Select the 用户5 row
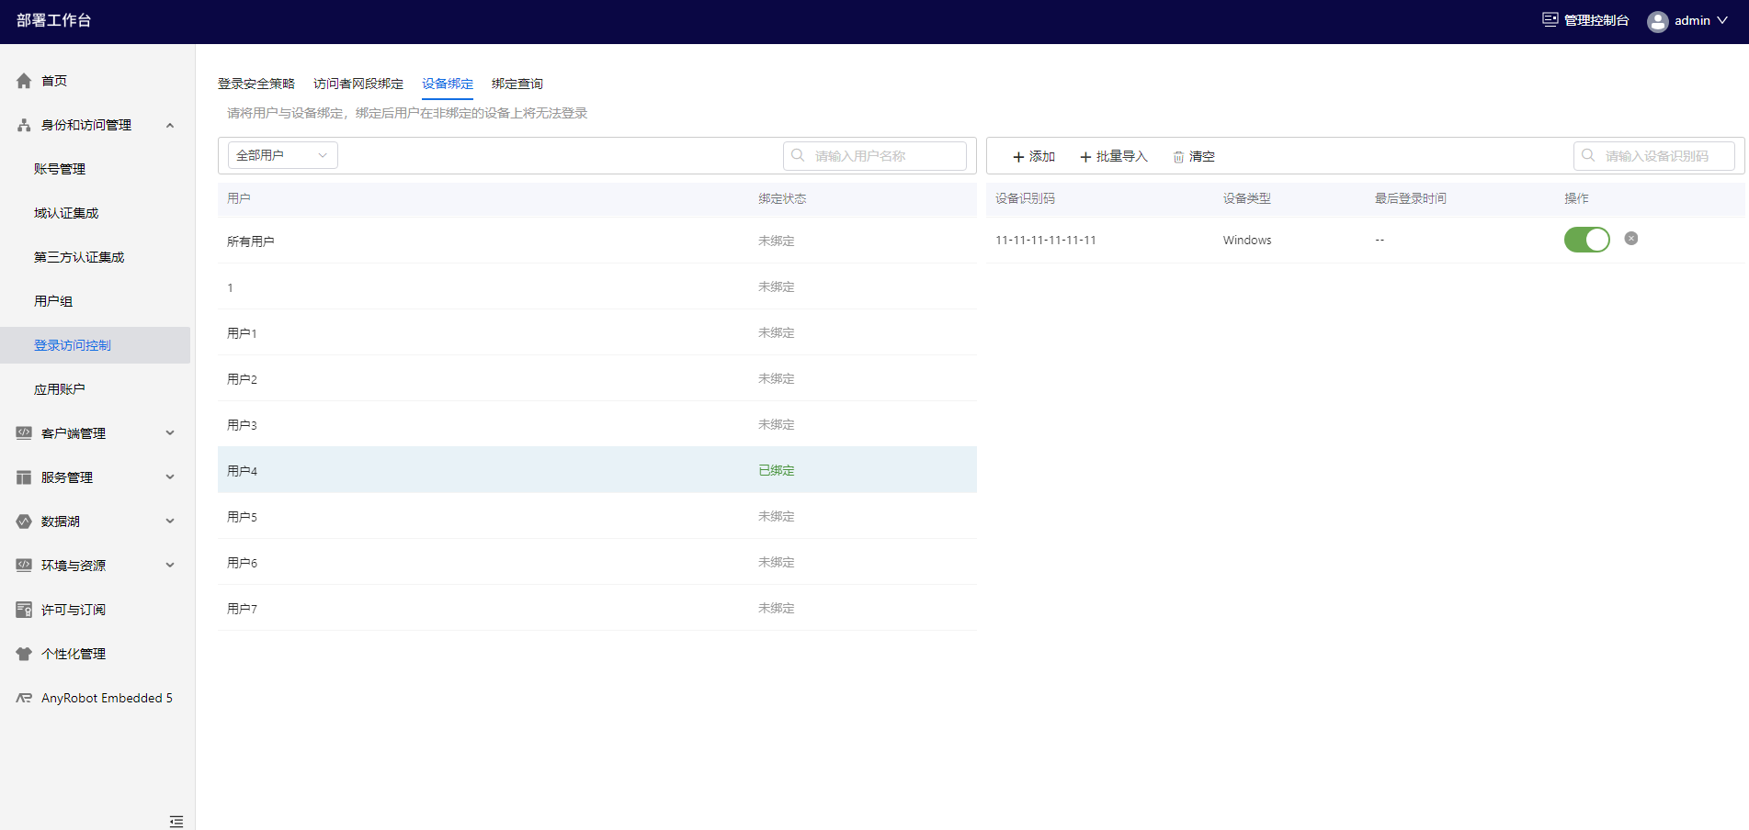Image resolution: width=1749 pixels, height=830 pixels. [x=597, y=516]
